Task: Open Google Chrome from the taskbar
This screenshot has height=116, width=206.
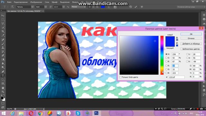Action: [x=41, y=113]
